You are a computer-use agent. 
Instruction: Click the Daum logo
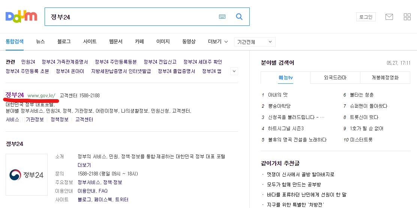(x=21, y=16)
